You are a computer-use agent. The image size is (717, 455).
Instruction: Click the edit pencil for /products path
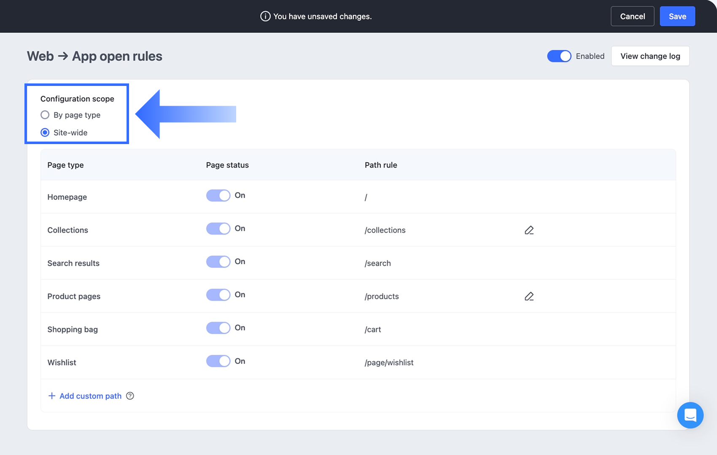point(529,296)
